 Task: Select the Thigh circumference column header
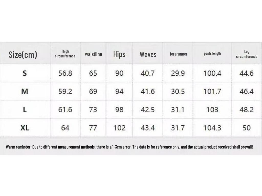tap(65, 54)
